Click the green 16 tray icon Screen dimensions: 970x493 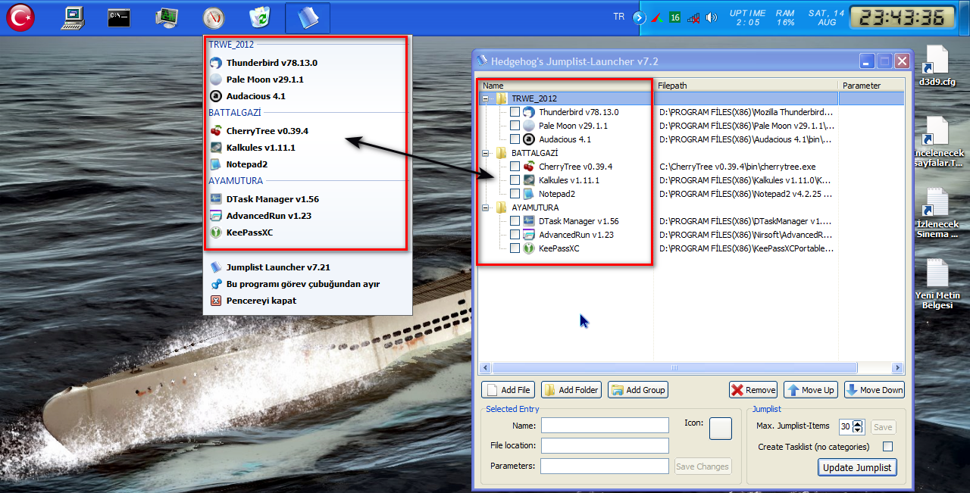coord(674,17)
